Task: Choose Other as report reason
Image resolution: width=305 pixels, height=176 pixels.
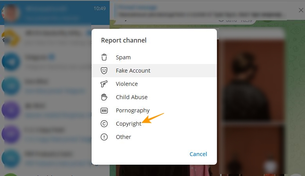Action: (154, 137)
